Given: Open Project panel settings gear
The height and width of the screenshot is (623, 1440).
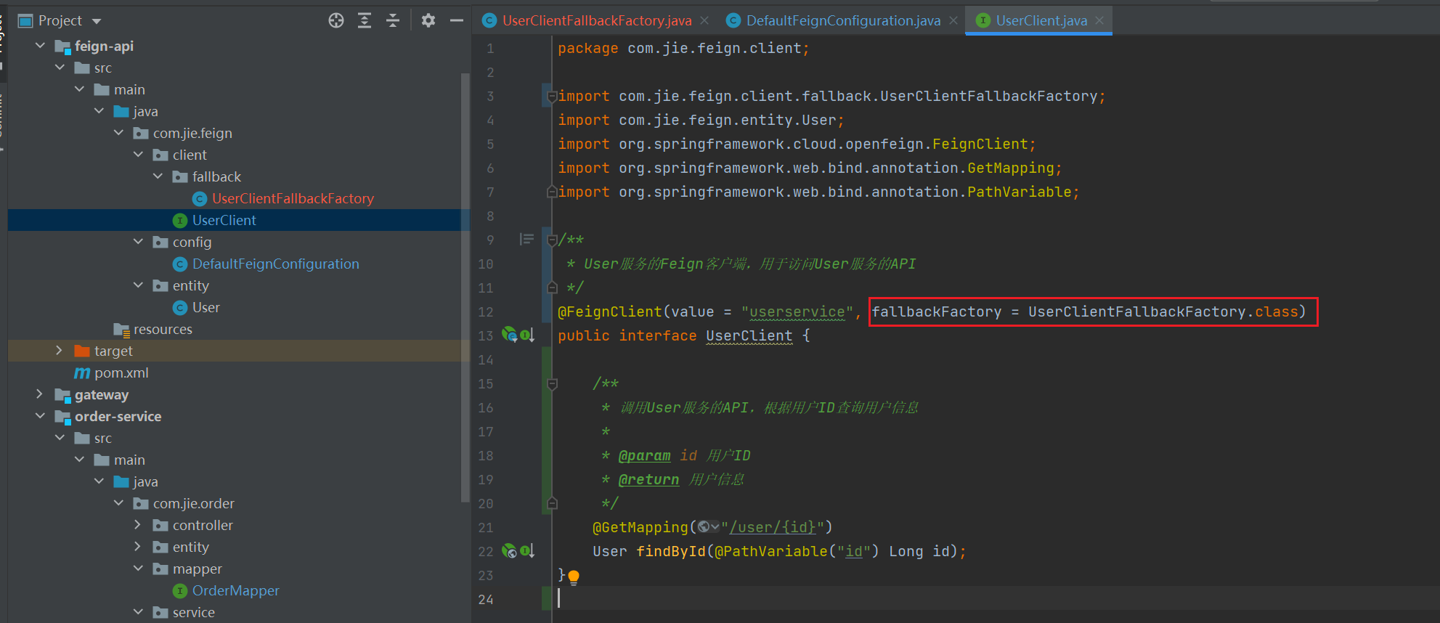Looking at the screenshot, I should click(428, 20).
